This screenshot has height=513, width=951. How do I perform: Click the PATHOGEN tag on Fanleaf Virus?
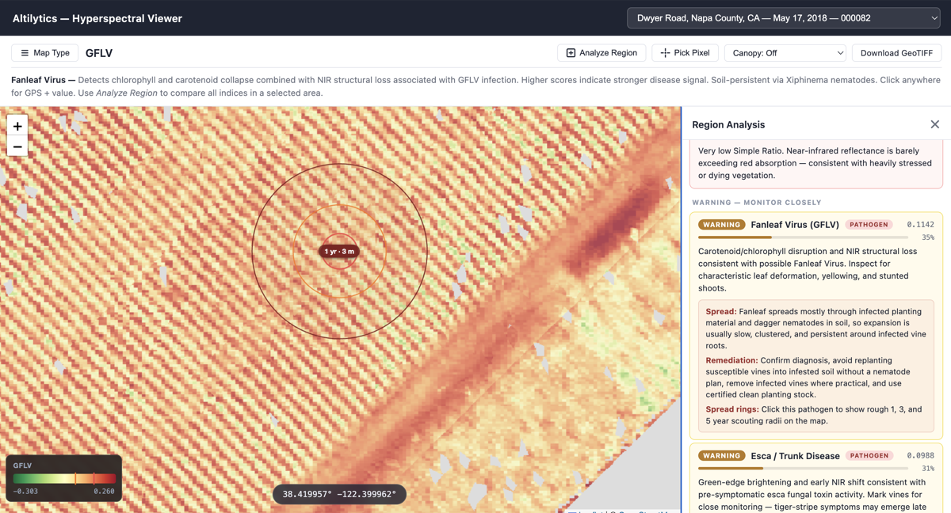869,225
